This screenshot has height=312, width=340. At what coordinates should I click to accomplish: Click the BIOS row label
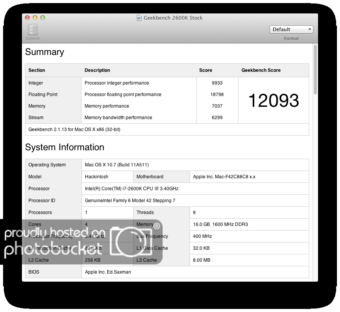point(34,272)
